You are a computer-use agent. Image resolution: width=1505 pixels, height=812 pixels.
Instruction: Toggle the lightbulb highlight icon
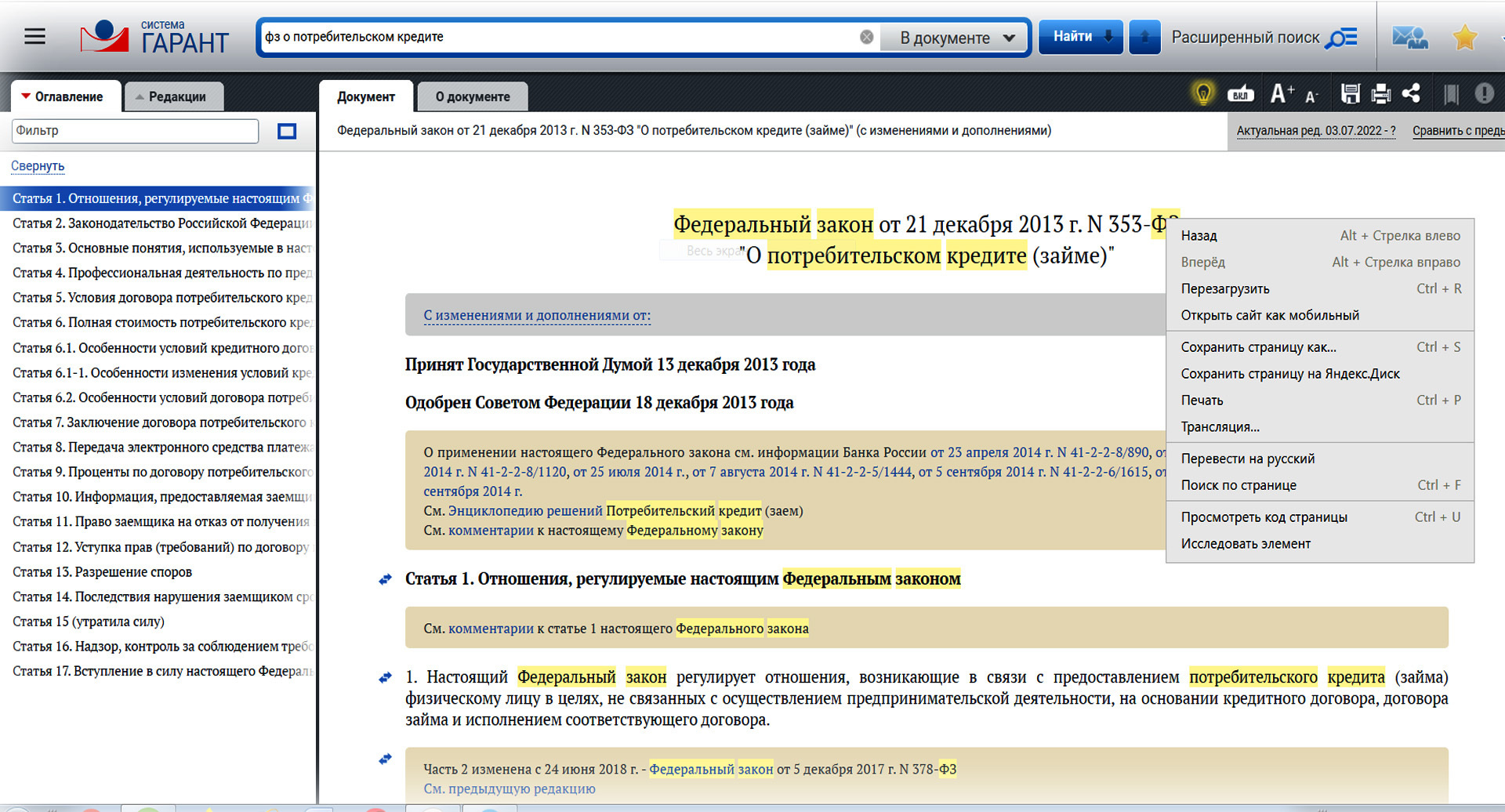coord(1202,94)
